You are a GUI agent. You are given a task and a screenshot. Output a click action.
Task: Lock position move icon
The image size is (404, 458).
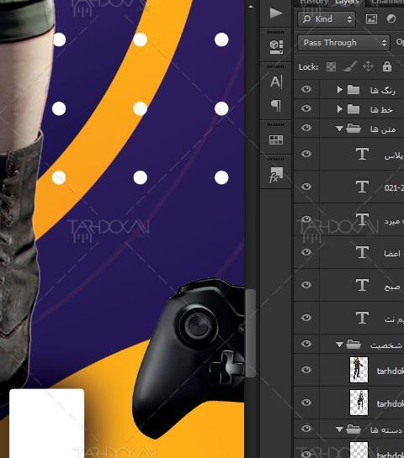368,66
